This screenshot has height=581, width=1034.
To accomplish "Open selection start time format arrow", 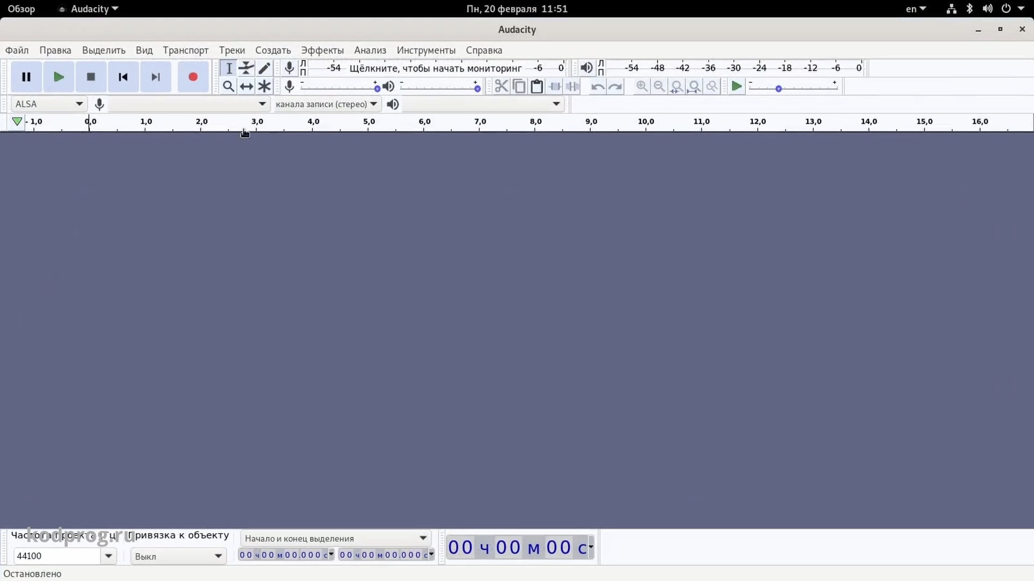I will tap(331, 554).
